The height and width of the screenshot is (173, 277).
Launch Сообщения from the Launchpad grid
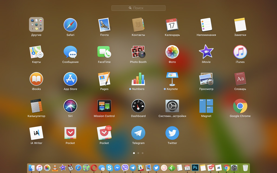pos(70,52)
